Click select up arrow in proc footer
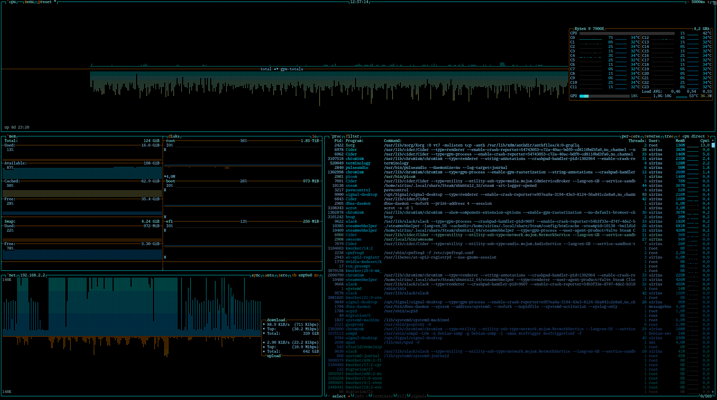The image size is (717, 400). tap(329, 396)
